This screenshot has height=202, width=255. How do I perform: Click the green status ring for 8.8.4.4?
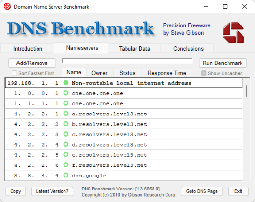66,175
